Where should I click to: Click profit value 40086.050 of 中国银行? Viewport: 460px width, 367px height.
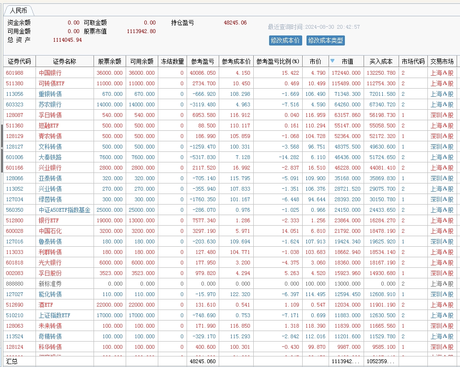tap(203, 73)
